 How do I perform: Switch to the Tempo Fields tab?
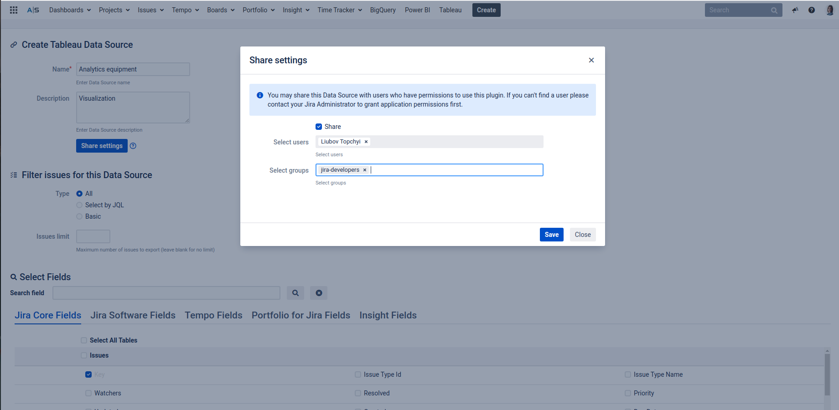213,315
